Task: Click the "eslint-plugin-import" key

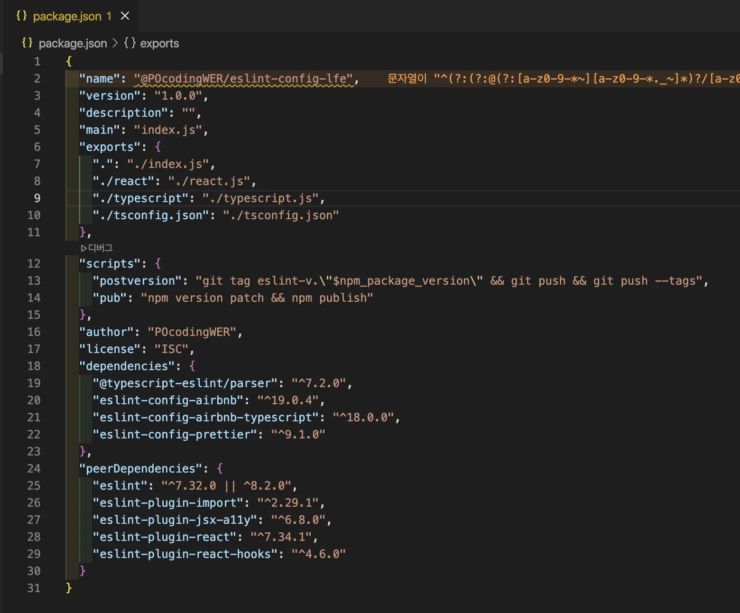Action: tap(168, 502)
